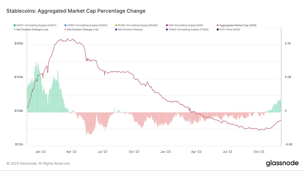Toggle the USDC Circulating Supply legend entry
This screenshot has height=171, width=305.
click(88, 25)
